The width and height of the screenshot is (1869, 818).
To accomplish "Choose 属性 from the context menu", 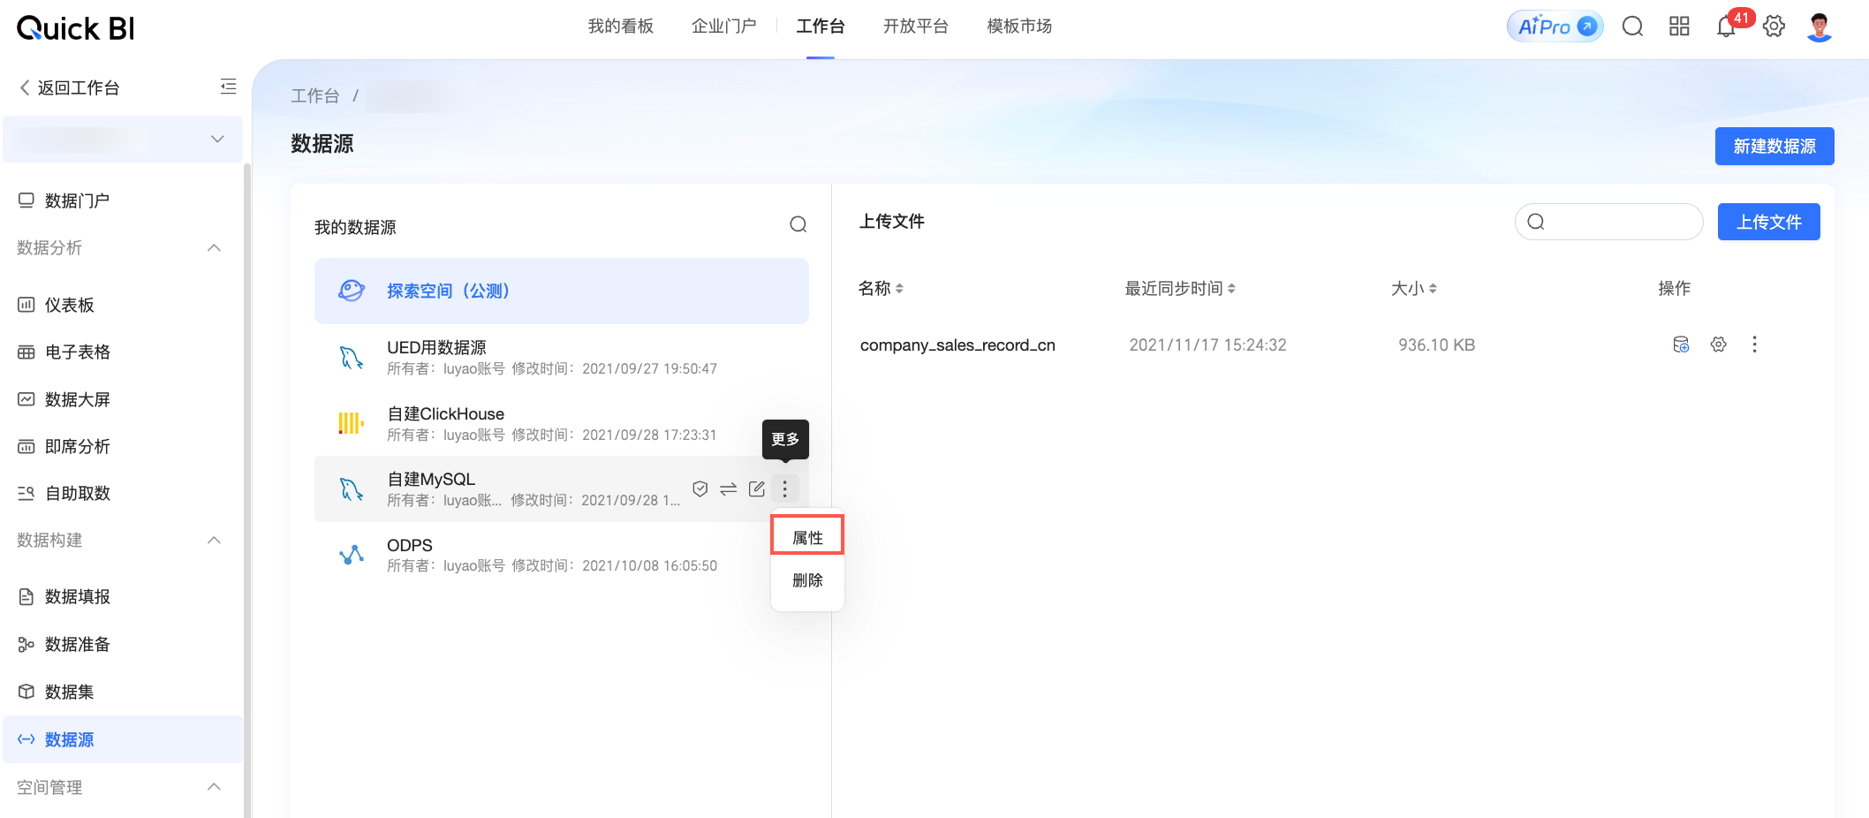I will coord(807,537).
